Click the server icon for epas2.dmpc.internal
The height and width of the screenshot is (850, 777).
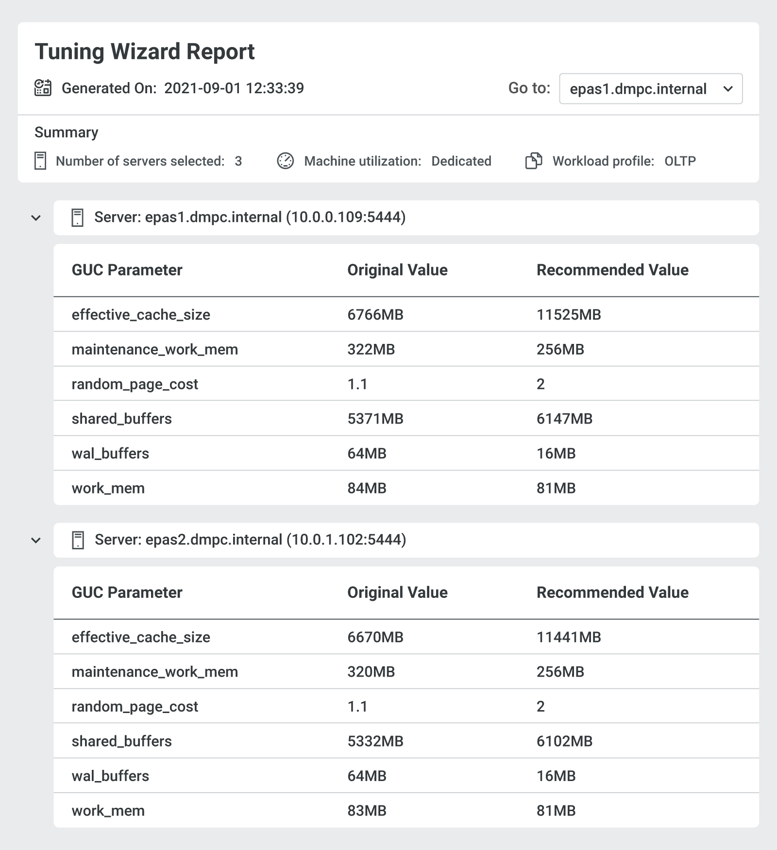(x=78, y=540)
